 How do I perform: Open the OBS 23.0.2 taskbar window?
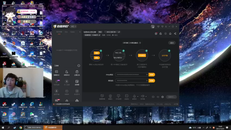point(33,127)
